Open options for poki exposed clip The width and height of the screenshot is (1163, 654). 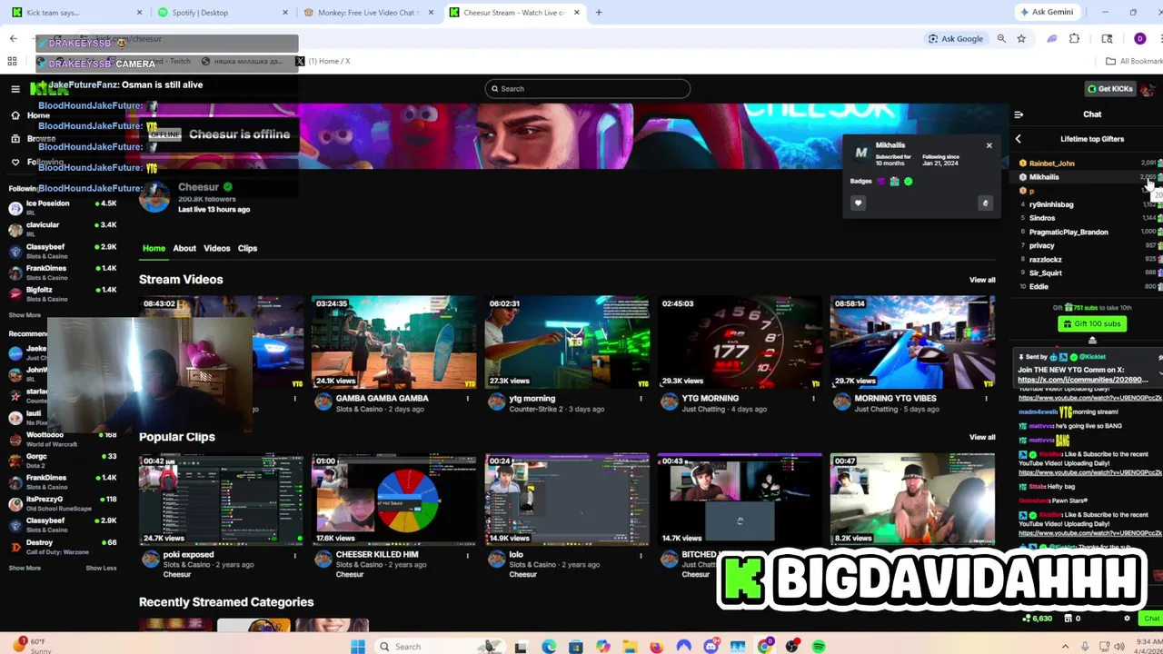tap(294, 555)
